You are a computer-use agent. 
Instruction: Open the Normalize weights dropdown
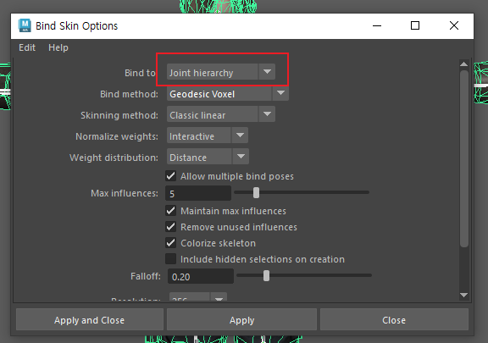click(208, 136)
